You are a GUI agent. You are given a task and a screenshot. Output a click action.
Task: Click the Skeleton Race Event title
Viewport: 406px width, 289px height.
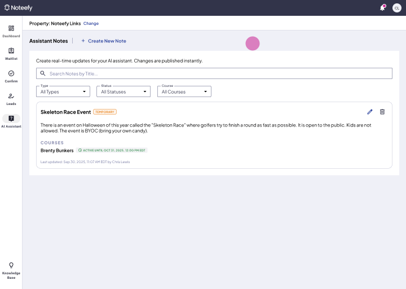65,112
